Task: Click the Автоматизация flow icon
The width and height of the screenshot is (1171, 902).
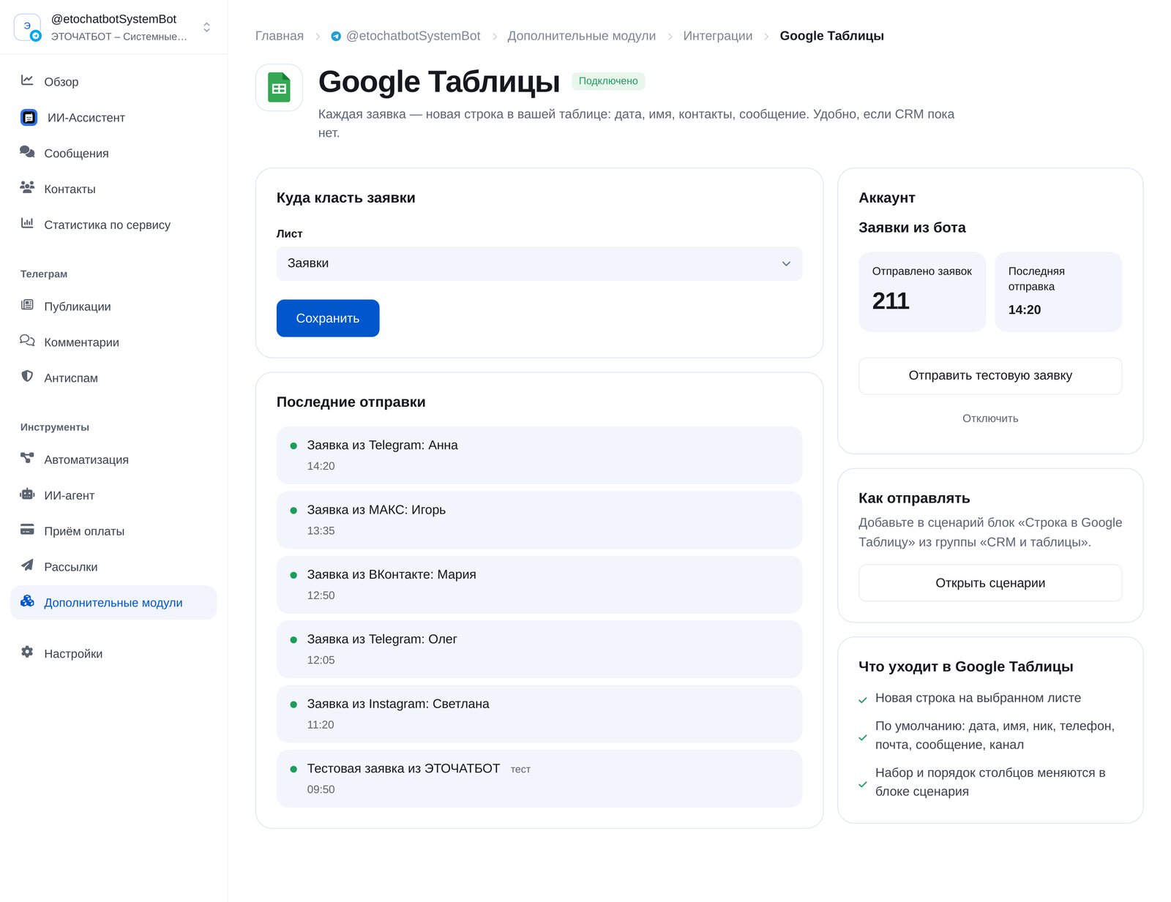Action: [27, 459]
